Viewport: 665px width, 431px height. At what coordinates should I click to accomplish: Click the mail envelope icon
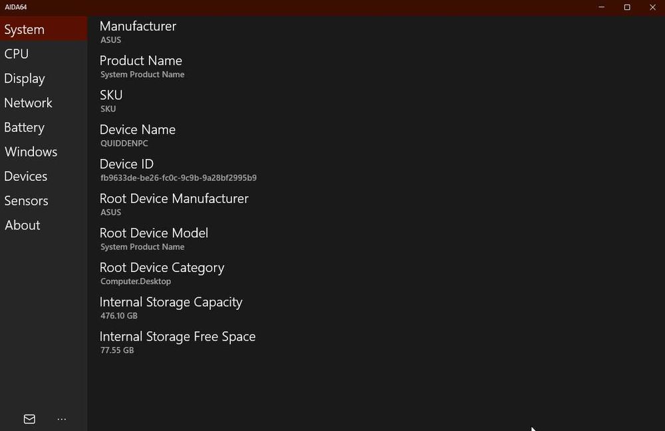click(29, 419)
